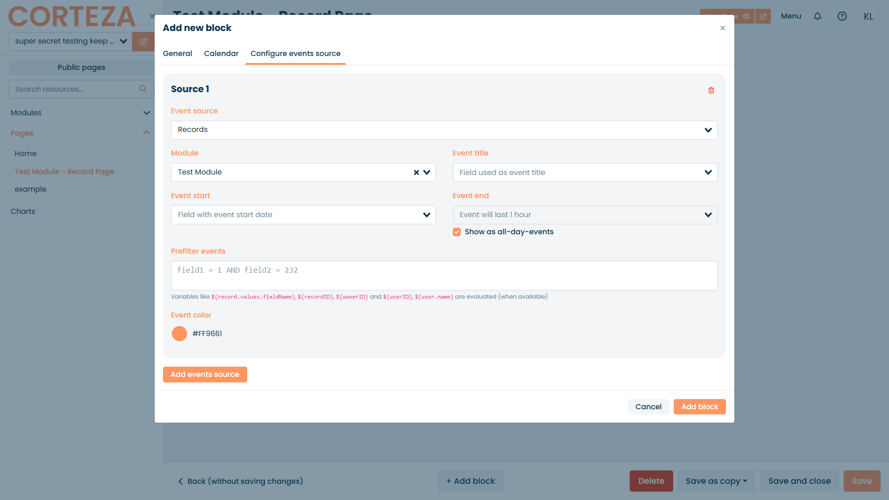889x500 pixels.
Task: Open the event color swatch #FF9661
Action: (179, 334)
